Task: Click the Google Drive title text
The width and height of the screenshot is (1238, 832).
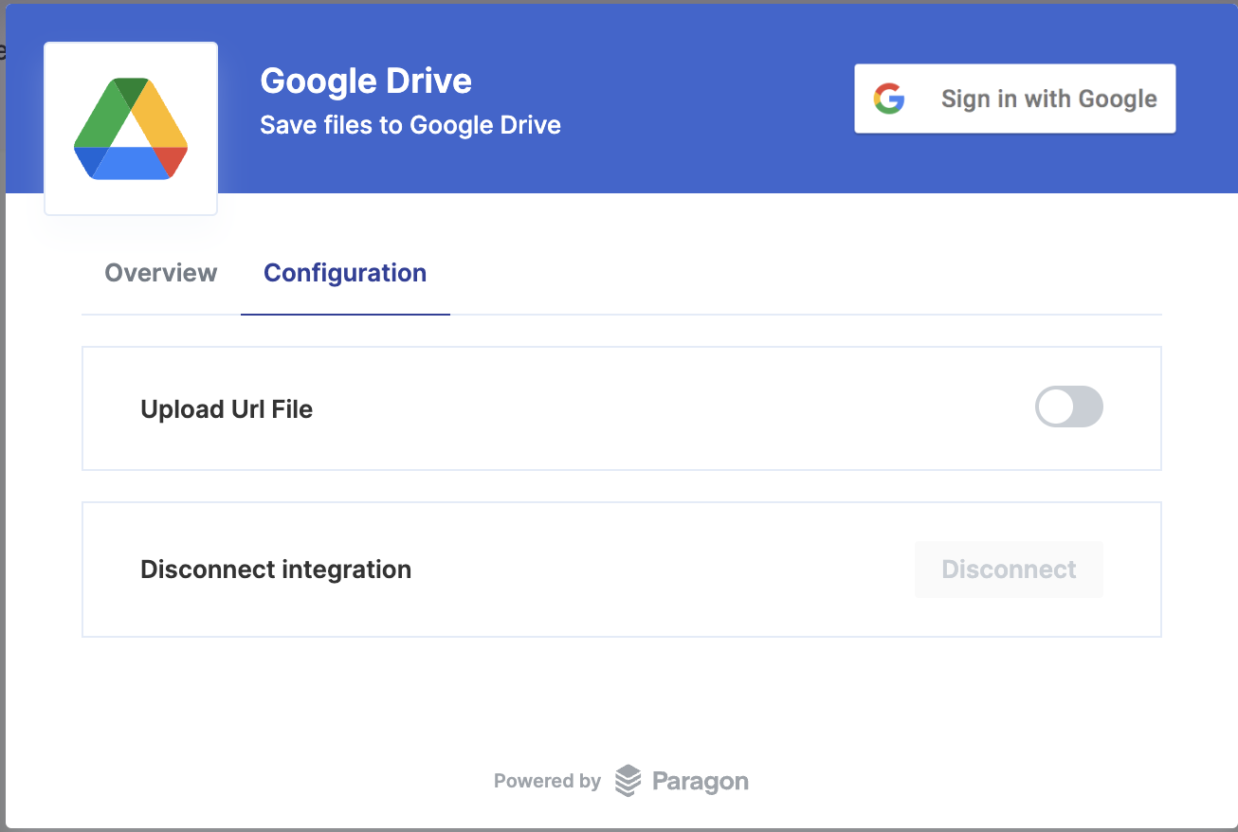Action: coord(366,81)
